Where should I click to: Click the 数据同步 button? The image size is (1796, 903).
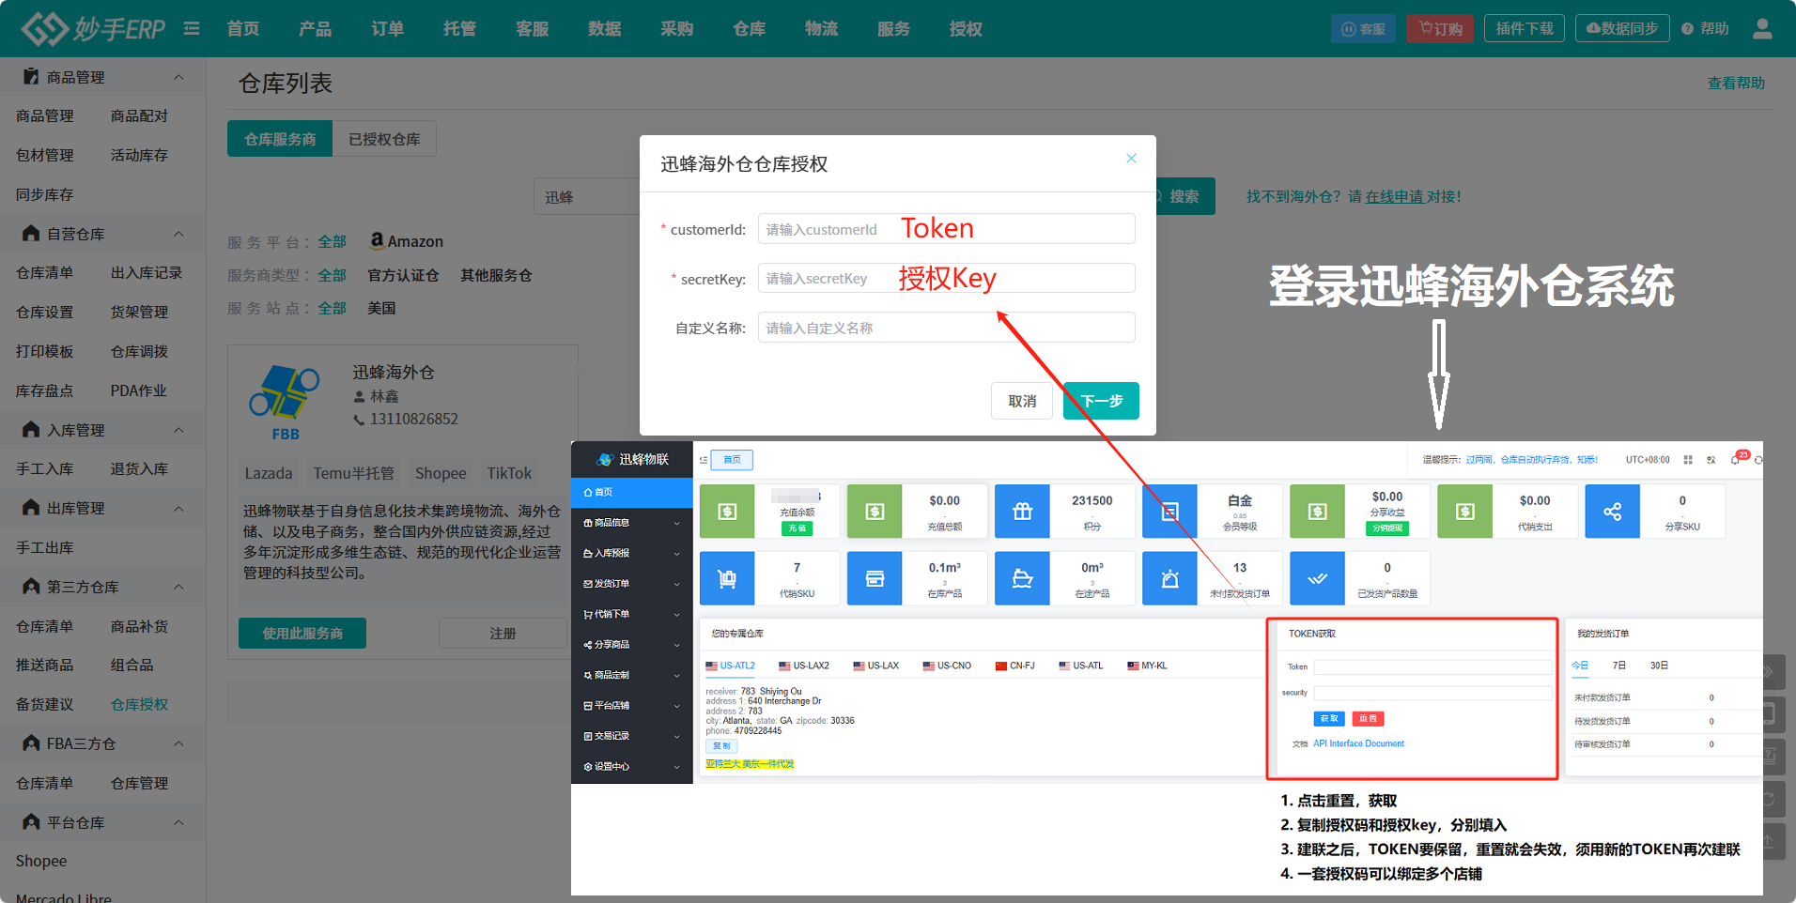(1622, 29)
